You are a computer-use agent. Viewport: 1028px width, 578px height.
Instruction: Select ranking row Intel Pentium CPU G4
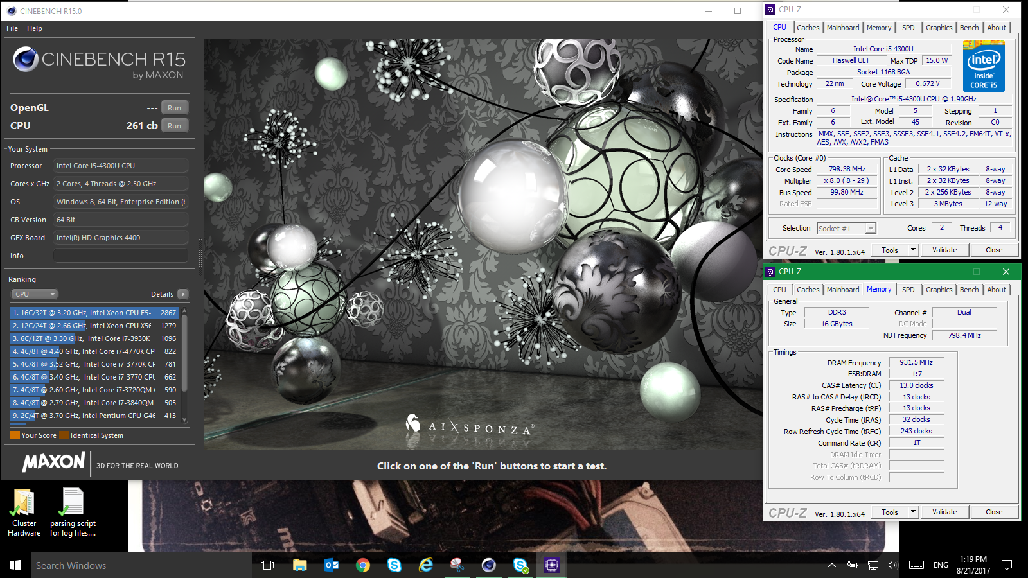tap(94, 416)
